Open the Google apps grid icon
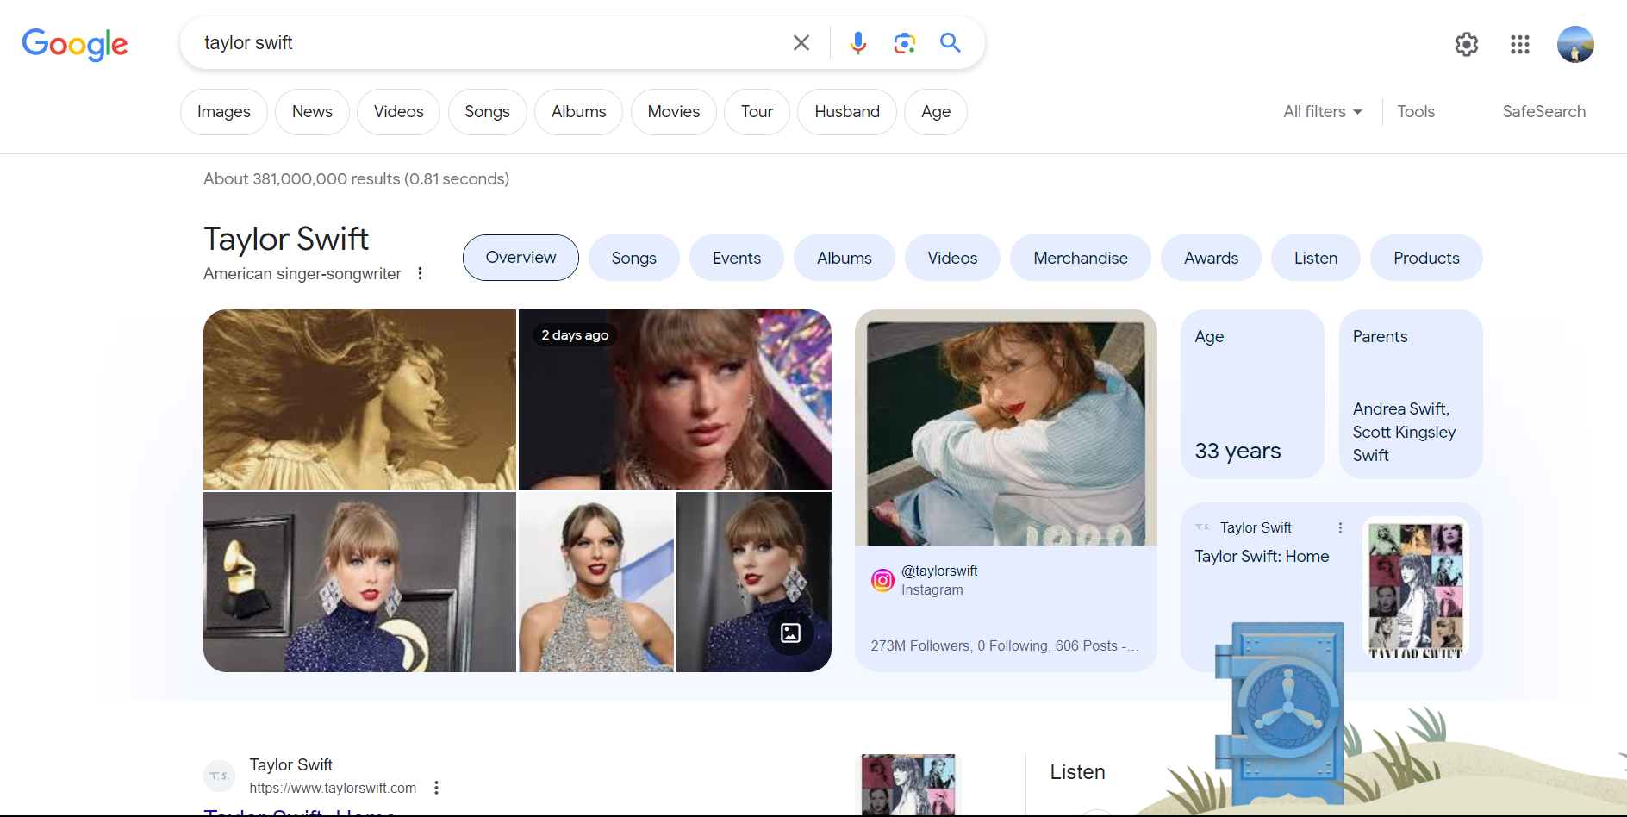Screen dimensions: 1627x817 click(1520, 44)
